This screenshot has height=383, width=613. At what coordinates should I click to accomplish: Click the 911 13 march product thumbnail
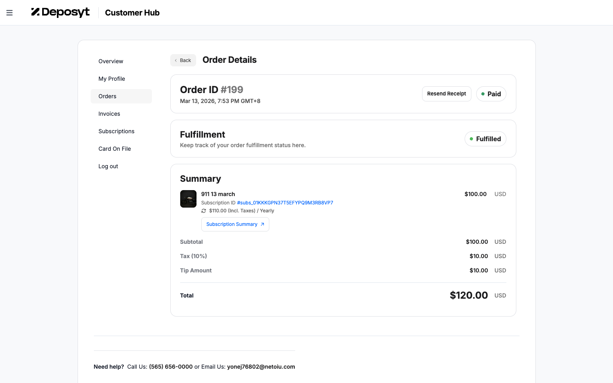[188, 199]
